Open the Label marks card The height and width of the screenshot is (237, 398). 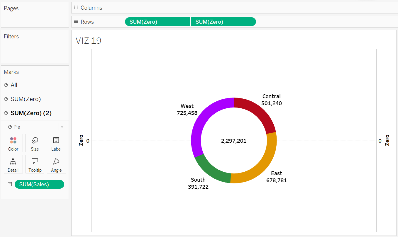point(56,143)
